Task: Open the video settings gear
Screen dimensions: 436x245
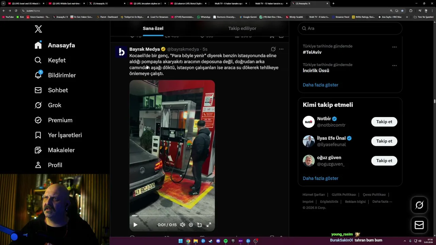Action: coord(191,225)
